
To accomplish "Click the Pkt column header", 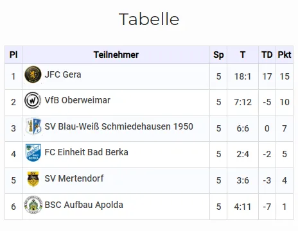I will click(285, 55).
